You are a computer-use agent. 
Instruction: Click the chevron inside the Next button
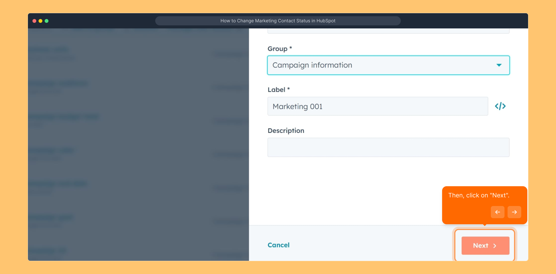point(495,246)
